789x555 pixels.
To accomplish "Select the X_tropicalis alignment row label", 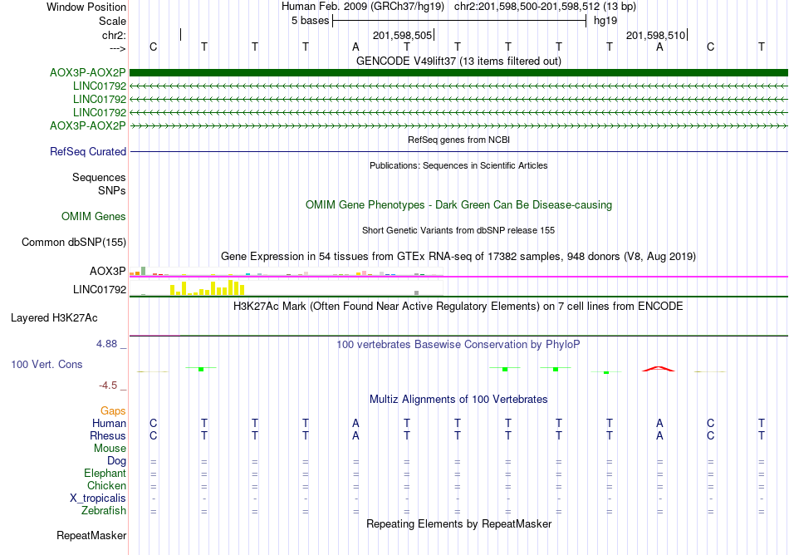I will pos(98,499).
